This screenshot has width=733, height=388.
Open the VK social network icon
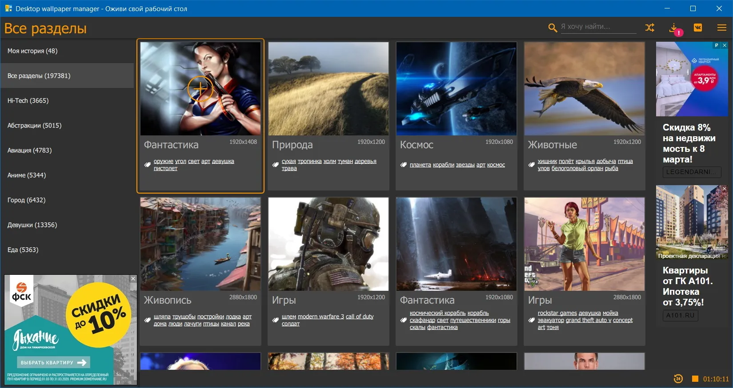pyautogui.click(x=698, y=28)
